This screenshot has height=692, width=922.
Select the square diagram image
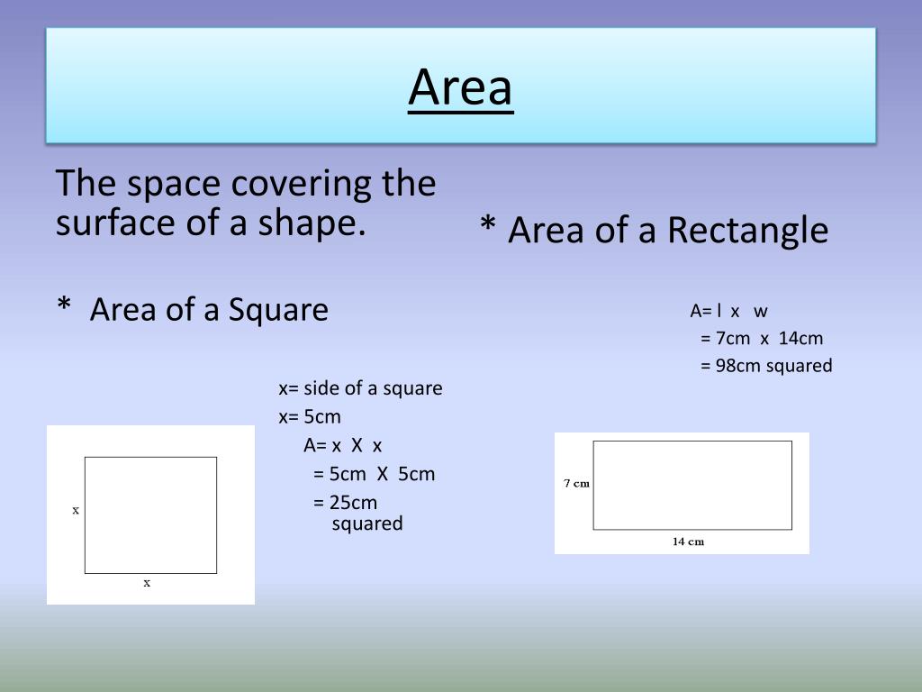click(x=150, y=514)
